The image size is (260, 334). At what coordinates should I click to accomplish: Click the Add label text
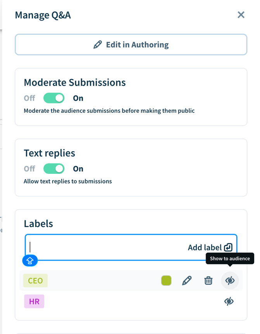point(205,247)
